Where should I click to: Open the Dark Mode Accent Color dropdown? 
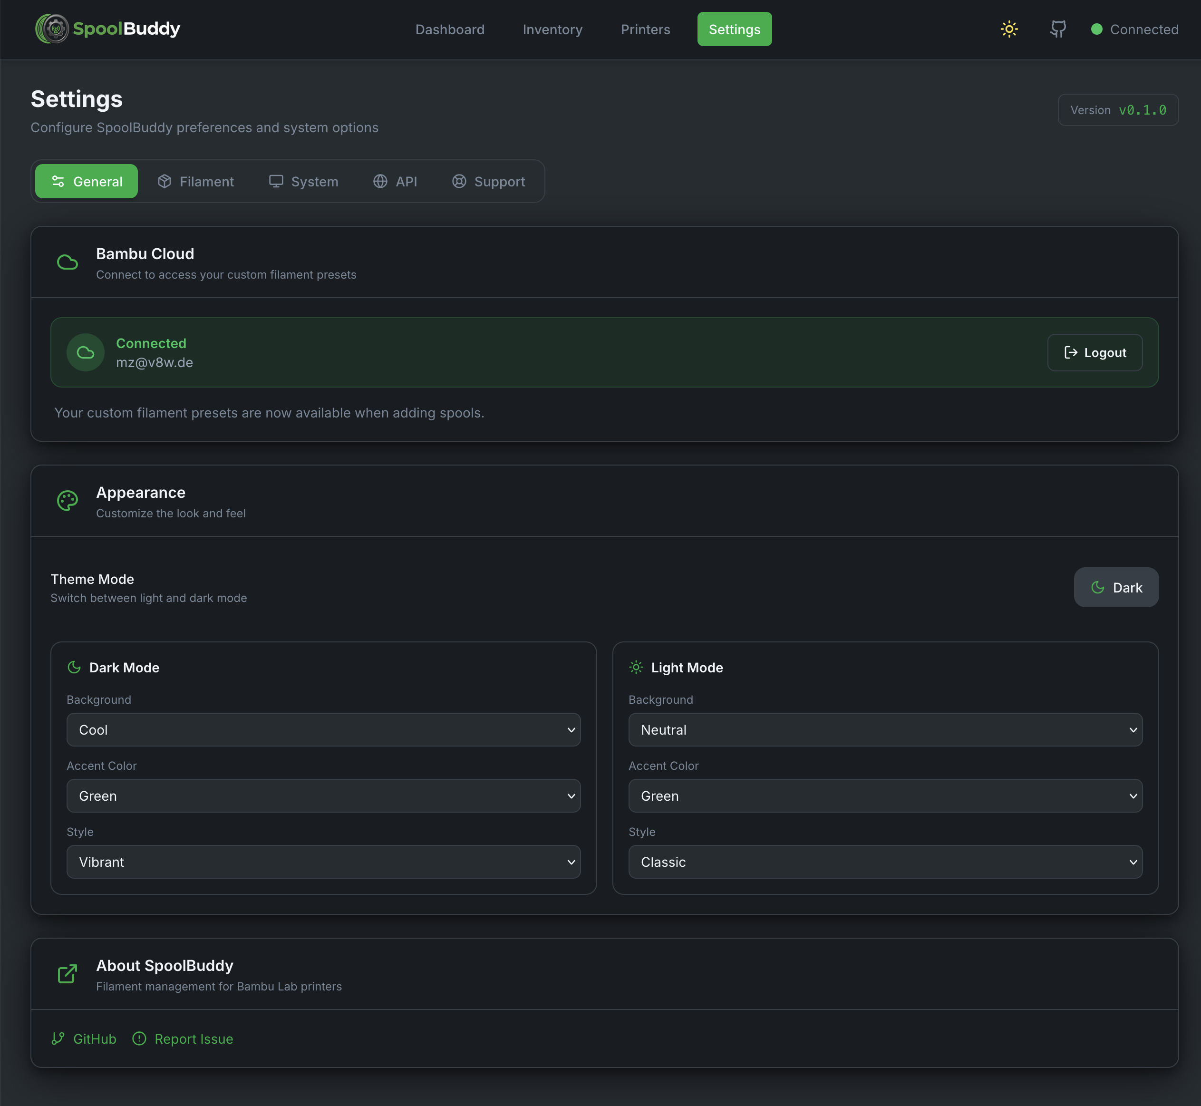point(323,796)
